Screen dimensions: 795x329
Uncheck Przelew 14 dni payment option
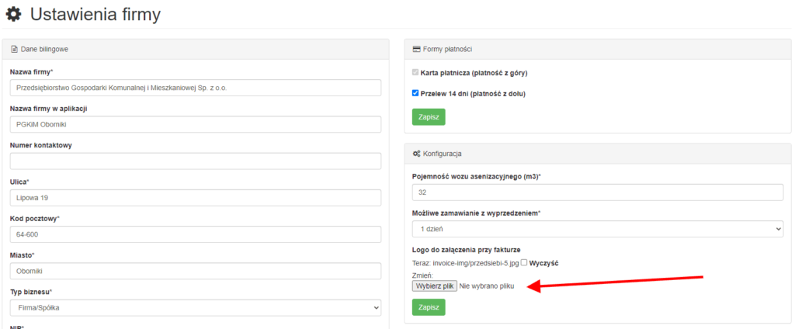416,93
